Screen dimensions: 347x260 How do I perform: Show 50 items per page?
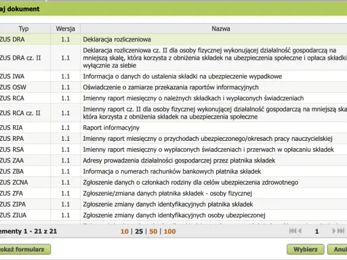153,232
